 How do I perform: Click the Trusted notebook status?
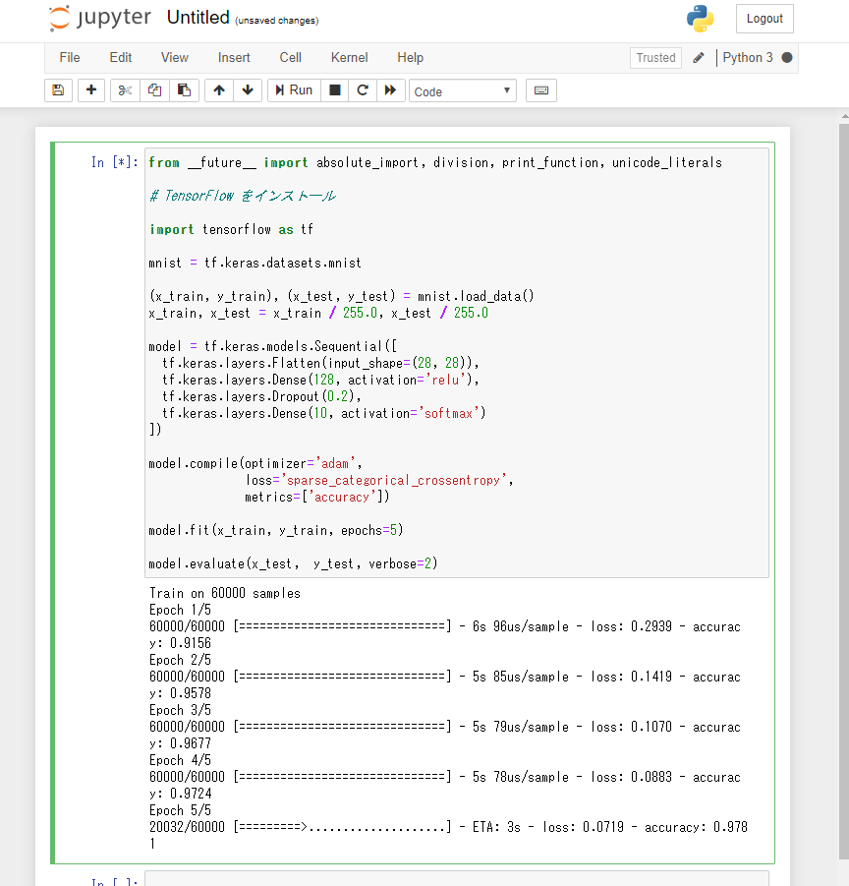click(655, 58)
